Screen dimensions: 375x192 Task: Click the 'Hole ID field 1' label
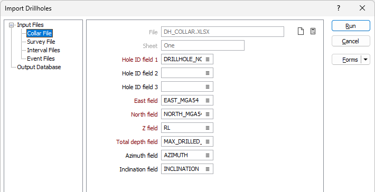pyautogui.click(x=140, y=60)
